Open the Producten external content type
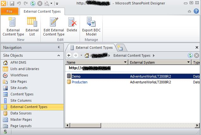Image resolution: width=201 pixels, height=135 pixels. [79, 82]
